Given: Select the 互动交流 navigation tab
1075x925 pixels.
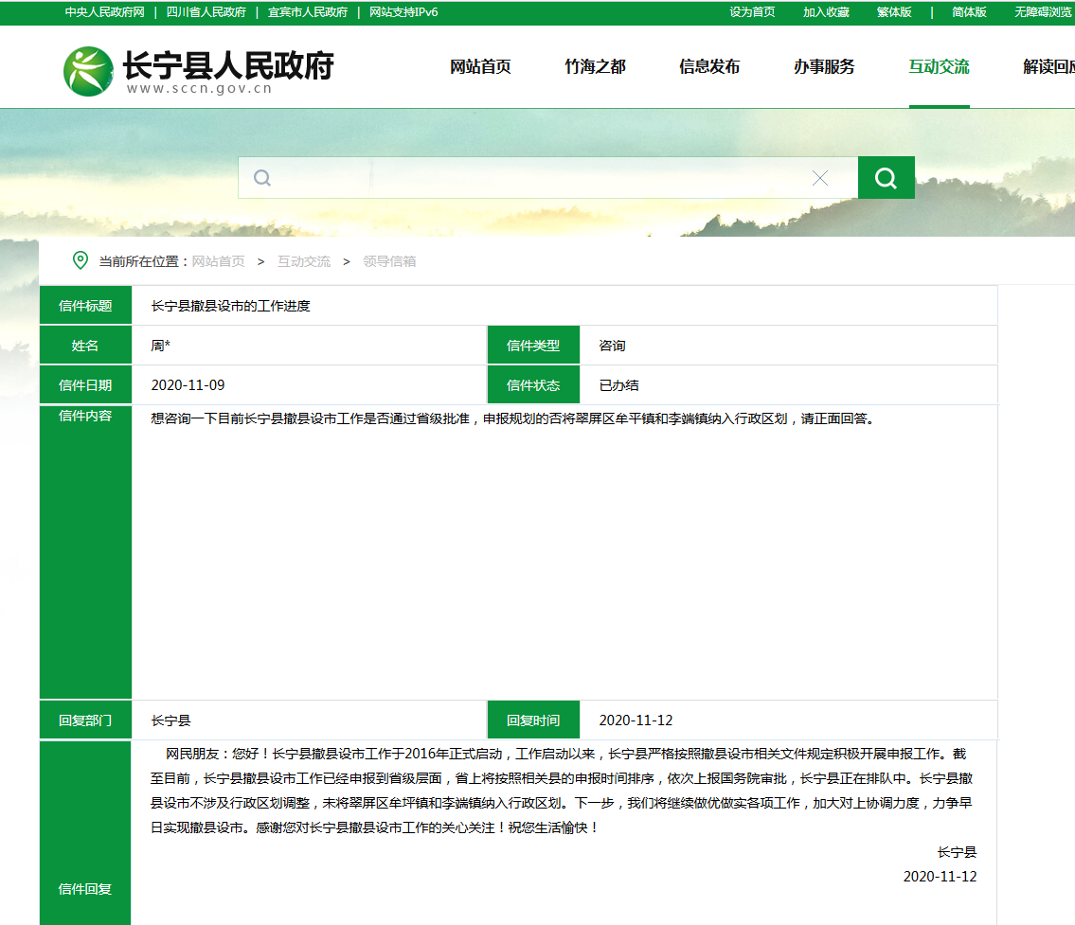Looking at the screenshot, I should 939,66.
